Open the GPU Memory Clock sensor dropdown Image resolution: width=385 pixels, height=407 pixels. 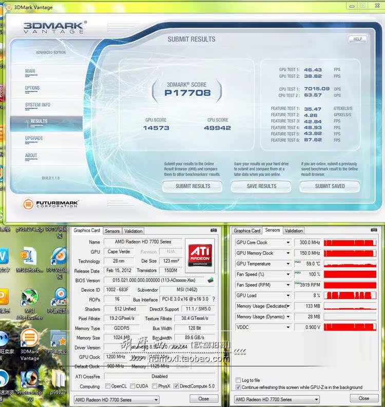tap(288, 253)
